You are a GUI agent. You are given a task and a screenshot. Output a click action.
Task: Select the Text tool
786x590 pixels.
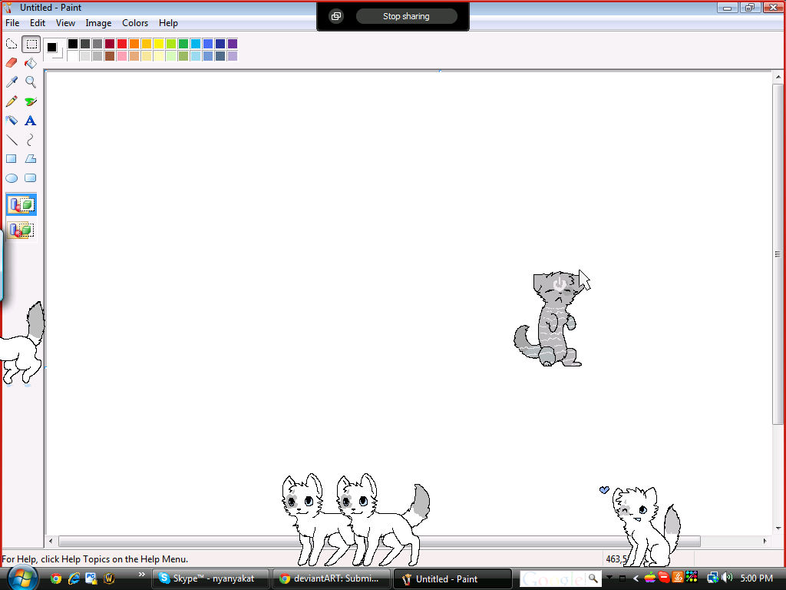click(x=31, y=121)
